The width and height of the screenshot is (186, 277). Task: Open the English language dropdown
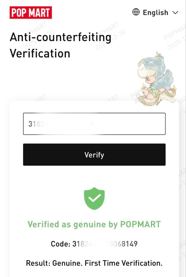pos(155,12)
